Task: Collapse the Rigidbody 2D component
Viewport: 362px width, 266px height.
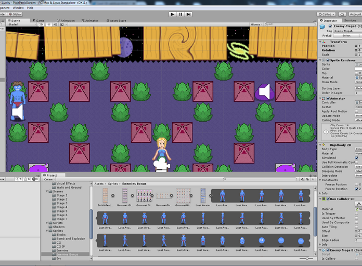Action: 320,145
